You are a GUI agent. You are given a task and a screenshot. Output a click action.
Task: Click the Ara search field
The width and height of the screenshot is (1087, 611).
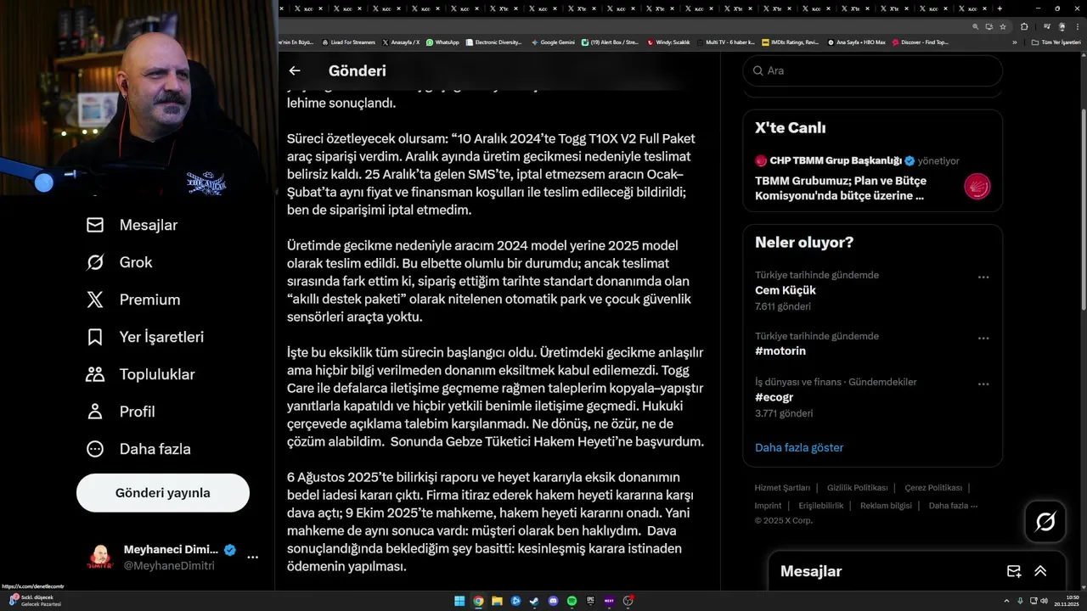(873, 70)
